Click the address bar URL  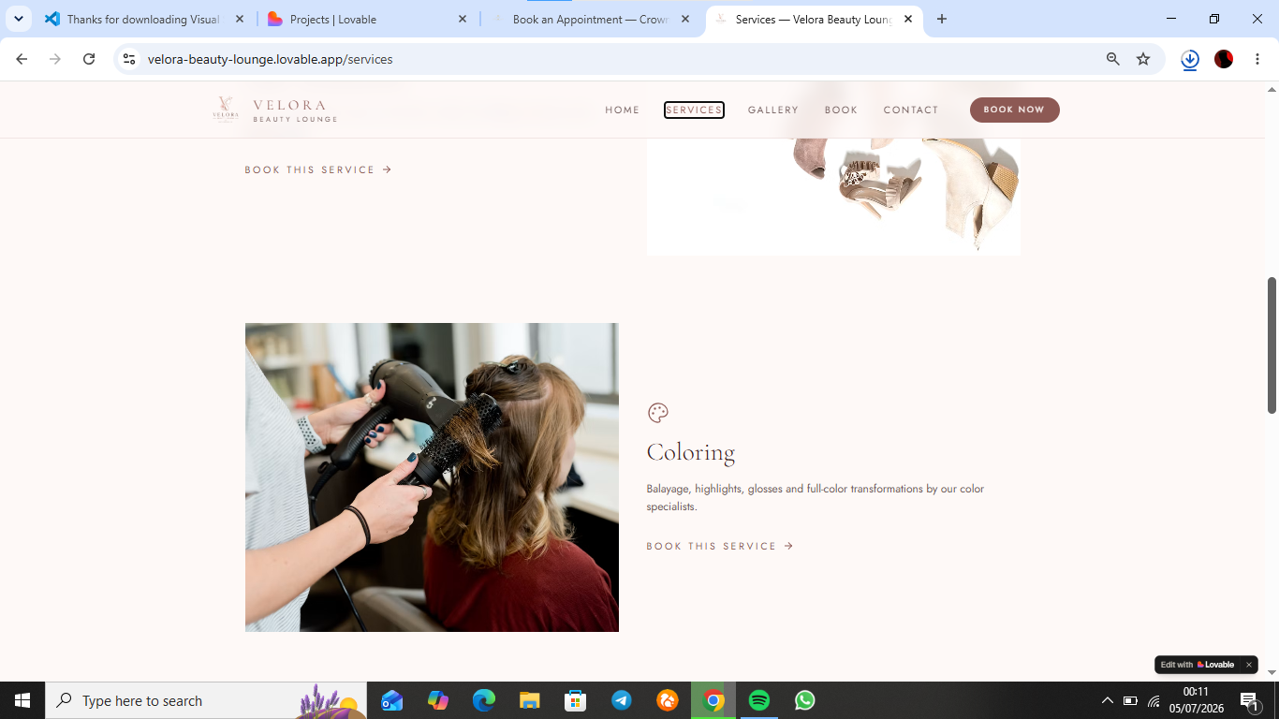[x=271, y=59]
